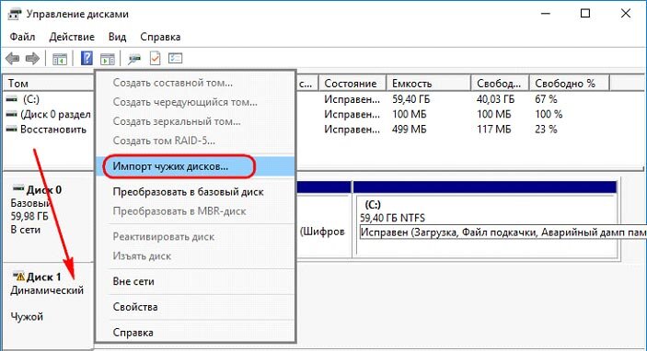647x351 pixels.
Task: Select the Диск 0 label
Action: tap(44, 190)
